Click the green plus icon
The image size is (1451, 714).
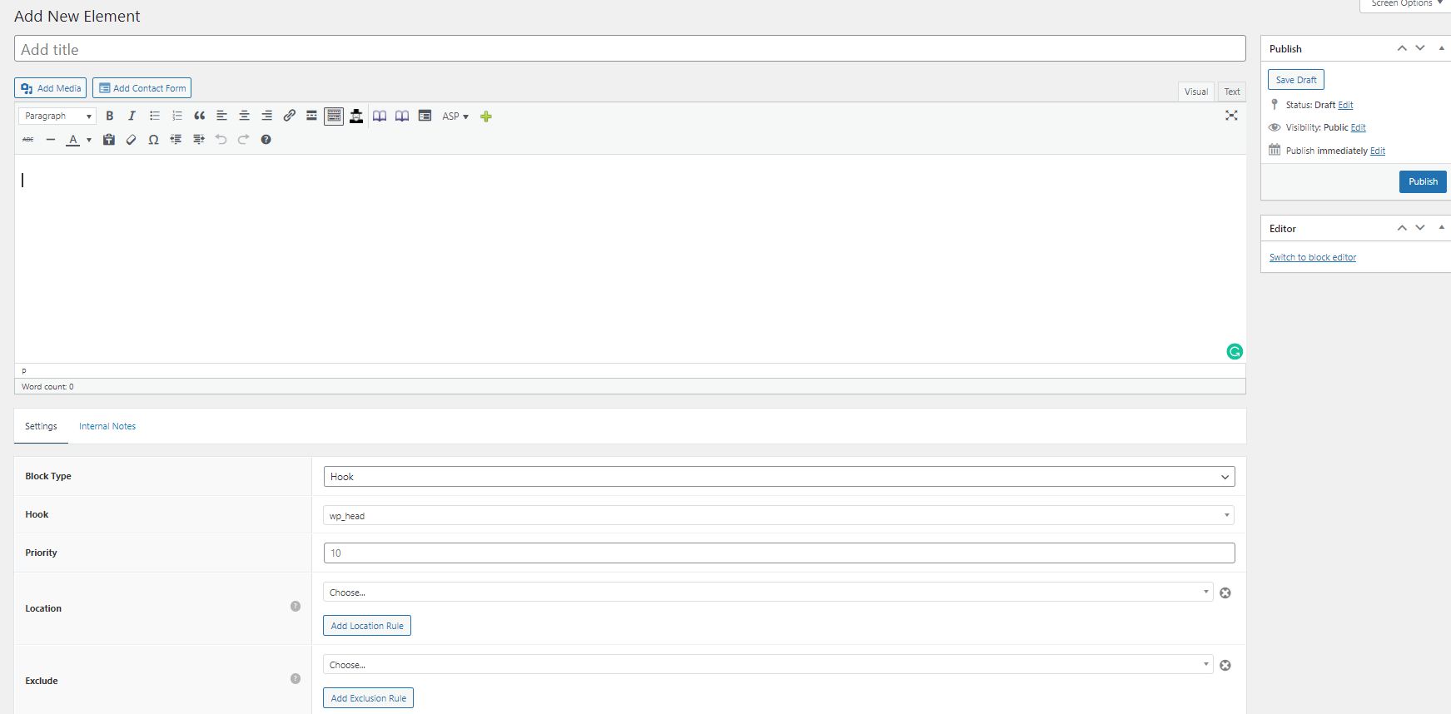(x=486, y=117)
